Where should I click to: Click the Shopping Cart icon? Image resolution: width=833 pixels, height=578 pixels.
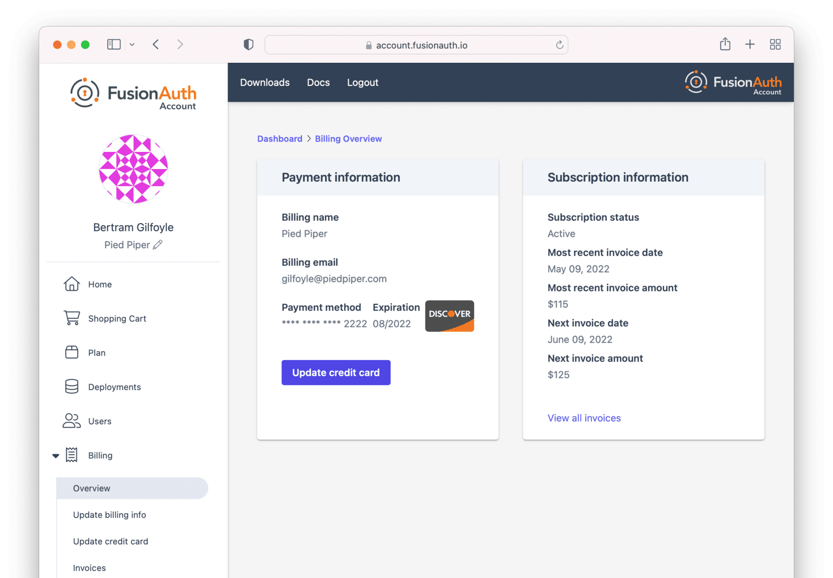72,318
